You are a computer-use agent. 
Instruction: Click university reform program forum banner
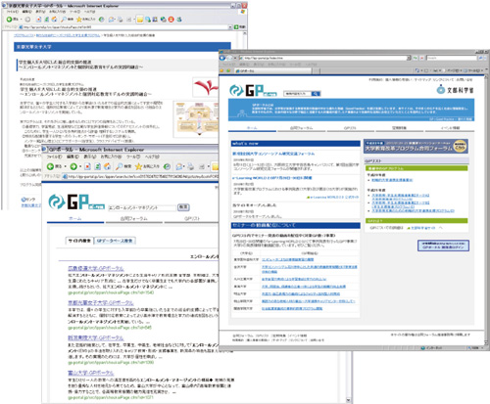point(416,147)
